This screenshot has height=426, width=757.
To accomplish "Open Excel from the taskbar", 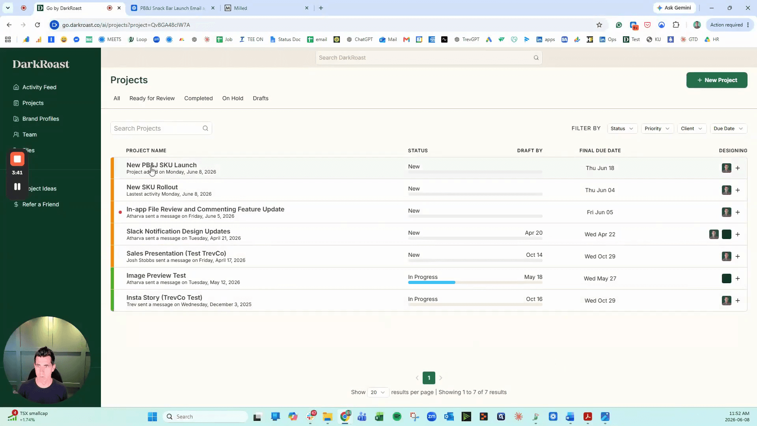I will pos(379,417).
